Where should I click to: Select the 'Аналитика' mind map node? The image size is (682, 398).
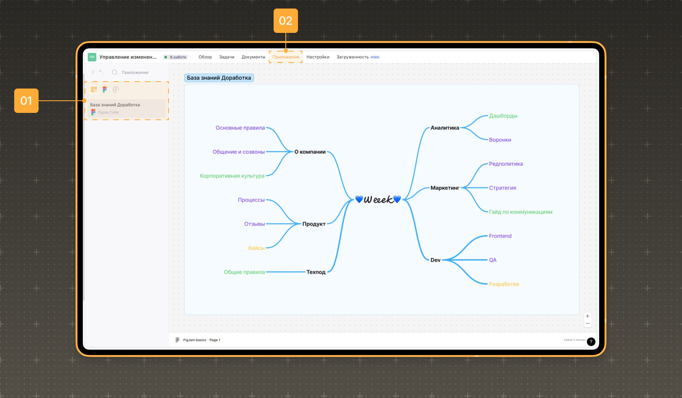pyautogui.click(x=445, y=128)
